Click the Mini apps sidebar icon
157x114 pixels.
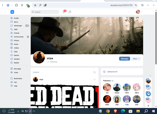(x=12, y=69)
